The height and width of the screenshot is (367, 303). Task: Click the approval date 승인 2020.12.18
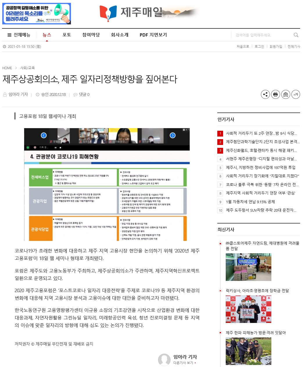(x=53, y=95)
